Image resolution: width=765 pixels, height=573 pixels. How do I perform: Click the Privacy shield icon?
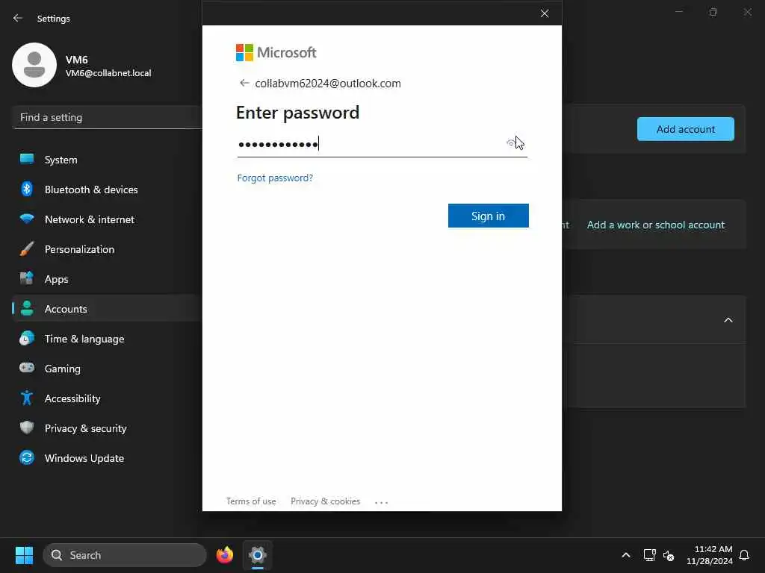[x=27, y=428]
